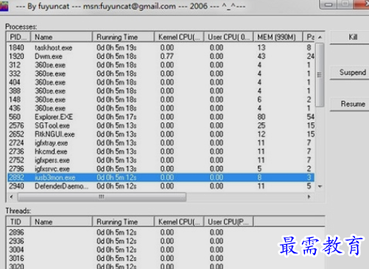Sort processes by MEM (990M) header

pyautogui.click(x=278, y=37)
